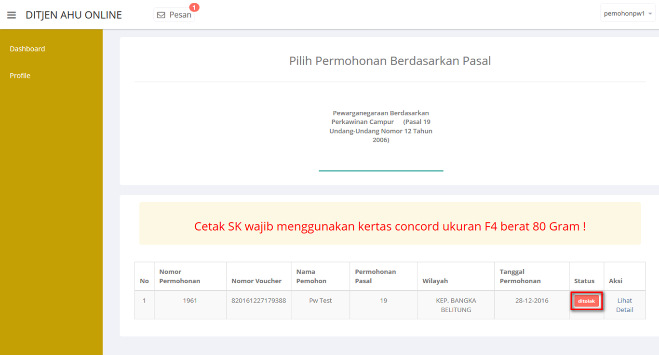
Task: Click the Status column header
Action: (584, 281)
